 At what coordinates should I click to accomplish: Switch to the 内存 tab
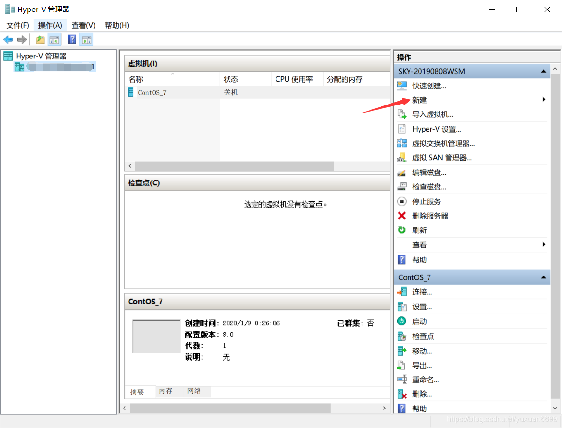[x=170, y=391]
